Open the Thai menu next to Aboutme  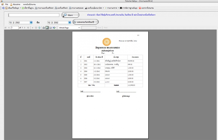(29, 4)
